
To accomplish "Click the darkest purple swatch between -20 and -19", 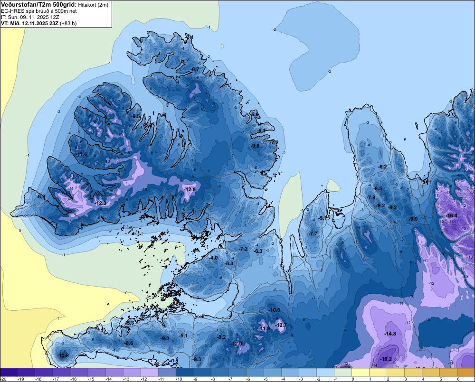I will [x=9, y=373].
